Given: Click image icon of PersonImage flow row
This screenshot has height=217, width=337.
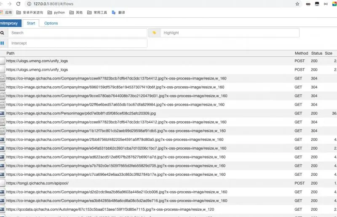Looking at the screenshot, I should (x=2, y=113).
